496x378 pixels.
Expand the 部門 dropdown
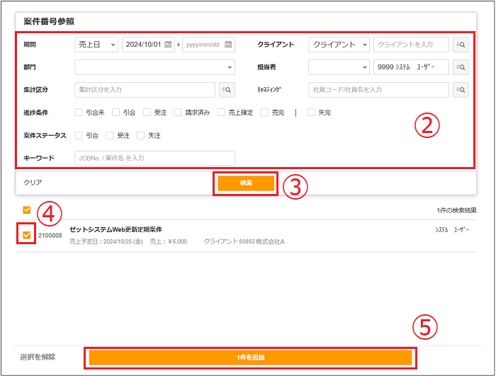coord(154,67)
